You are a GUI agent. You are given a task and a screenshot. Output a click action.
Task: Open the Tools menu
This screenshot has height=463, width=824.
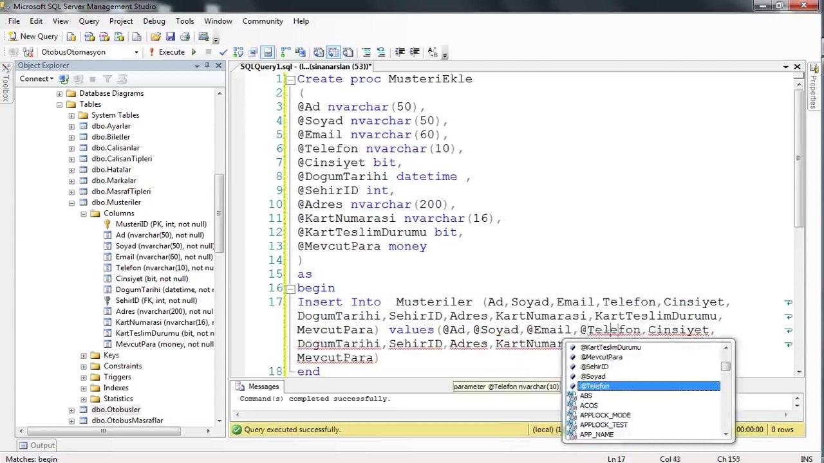tap(185, 21)
